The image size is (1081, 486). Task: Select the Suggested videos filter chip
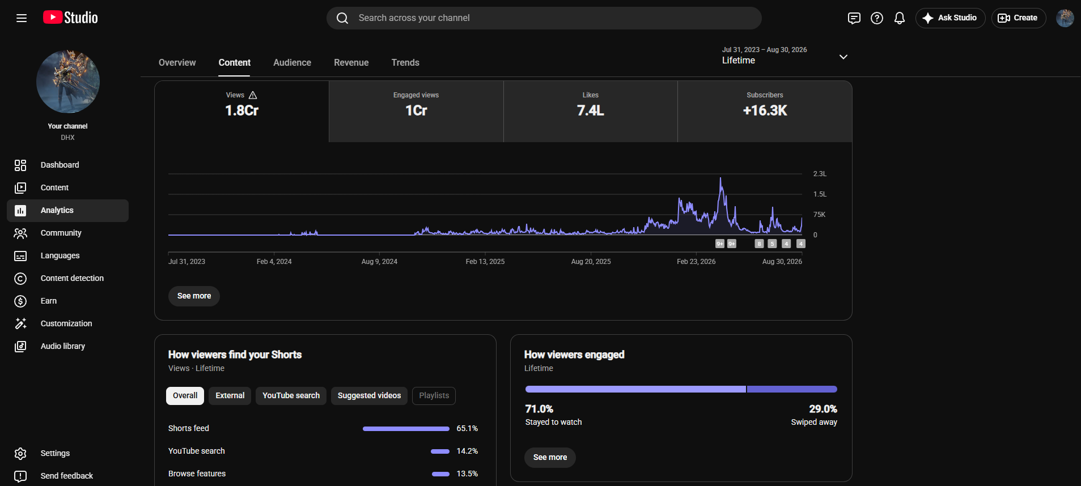(369, 395)
